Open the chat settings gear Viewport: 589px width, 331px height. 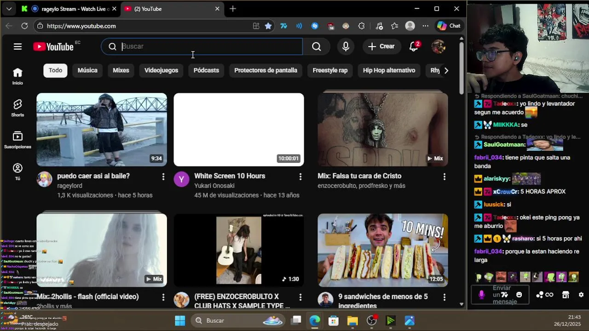581,295
